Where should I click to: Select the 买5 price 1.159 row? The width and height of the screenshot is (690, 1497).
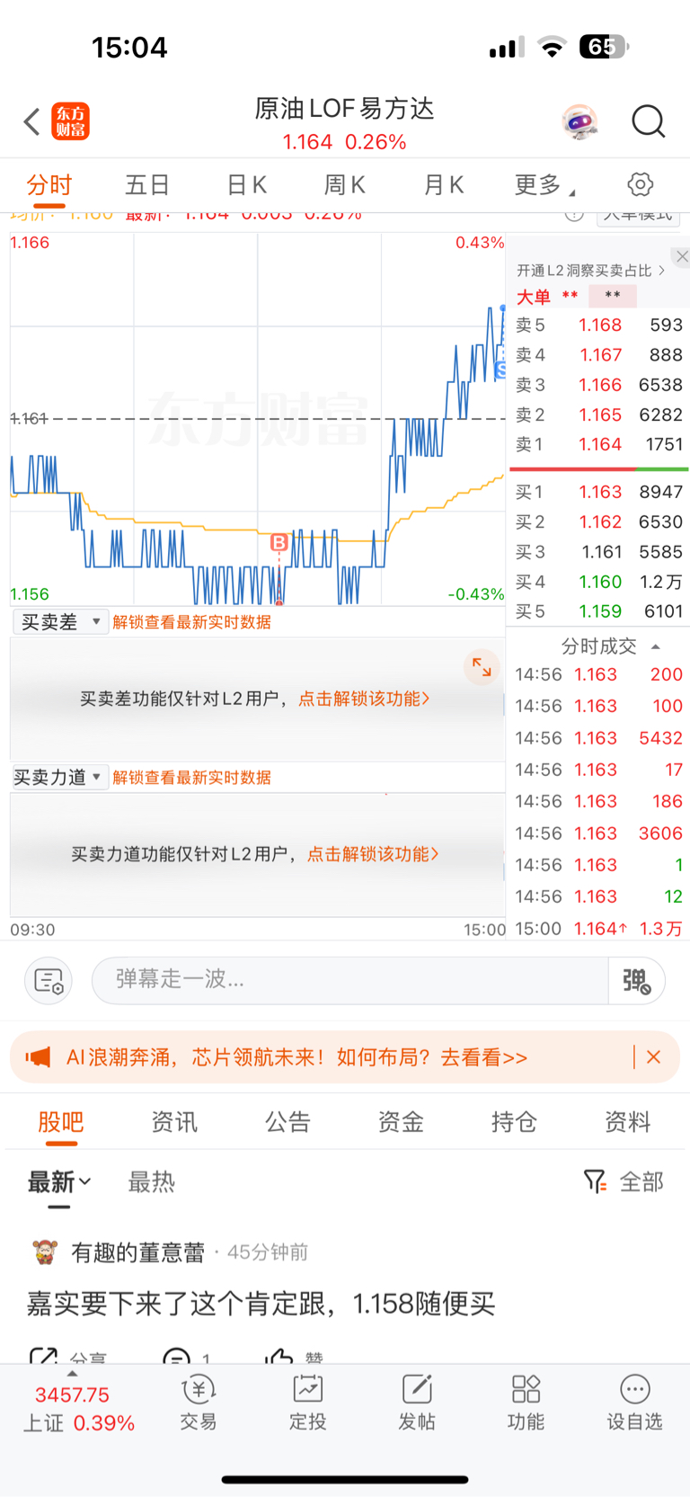pyautogui.click(x=599, y=611)
